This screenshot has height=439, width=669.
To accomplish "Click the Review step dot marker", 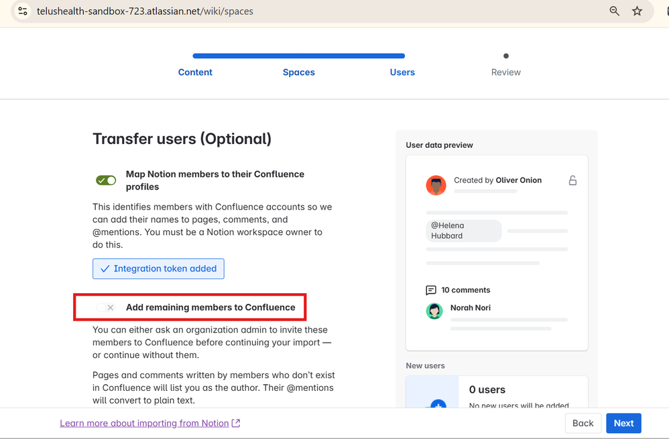I will (506, 56).
